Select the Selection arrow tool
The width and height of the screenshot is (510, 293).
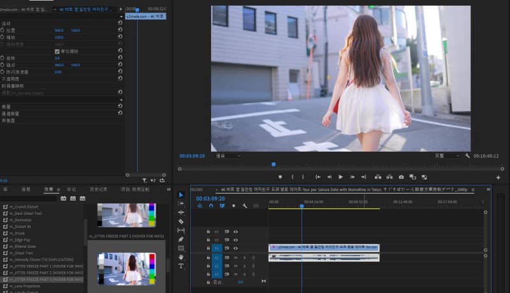click(x=181, y=195)
